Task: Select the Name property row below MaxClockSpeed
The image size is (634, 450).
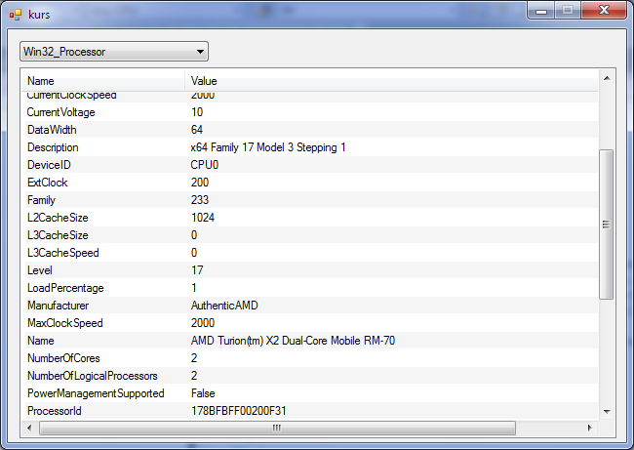Action: 310,341
